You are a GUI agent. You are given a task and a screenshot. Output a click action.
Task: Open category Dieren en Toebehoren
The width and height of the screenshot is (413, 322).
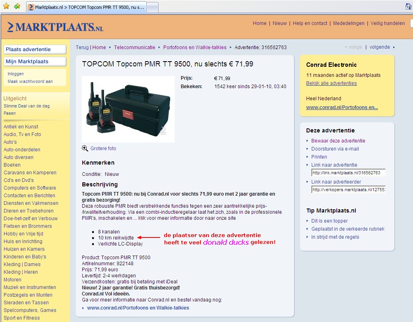(29, 211)
